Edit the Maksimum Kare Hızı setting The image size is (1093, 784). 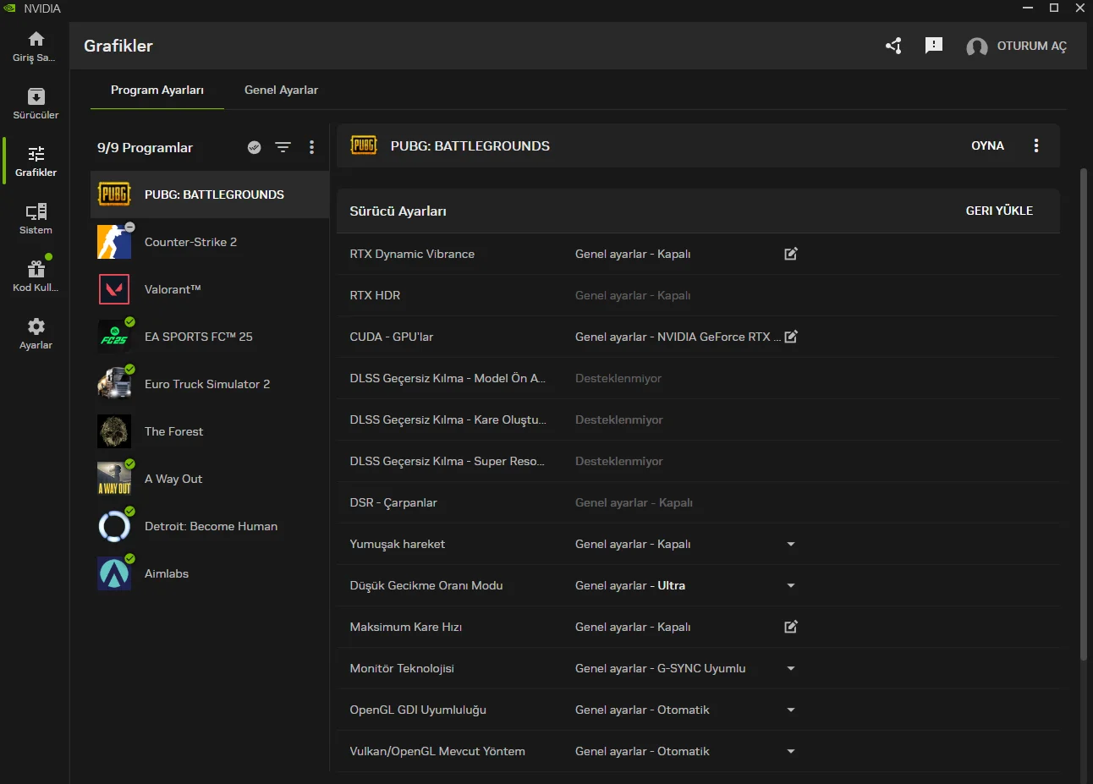pos(791,627)
